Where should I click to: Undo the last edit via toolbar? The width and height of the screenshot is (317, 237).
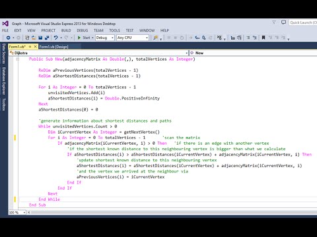[56, 38]
